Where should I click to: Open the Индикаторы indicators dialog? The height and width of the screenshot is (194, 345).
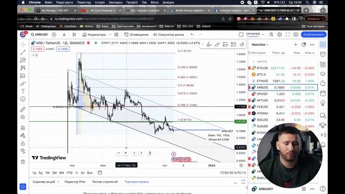click(x=94, y=34)
